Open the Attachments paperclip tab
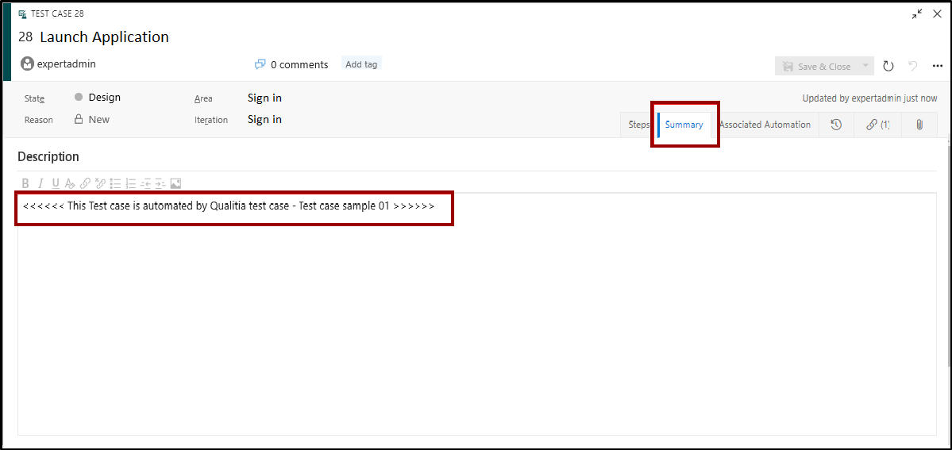The height and width of the screenshot is (450, 952). 919,125
